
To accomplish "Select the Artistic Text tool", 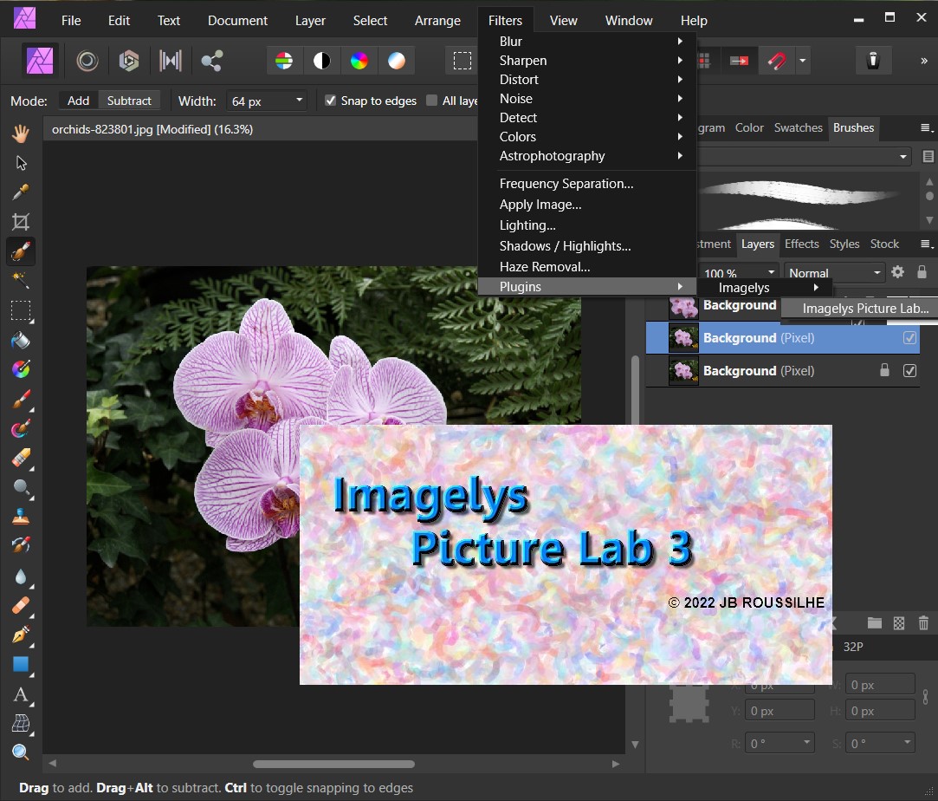I will tap(20, 694).
